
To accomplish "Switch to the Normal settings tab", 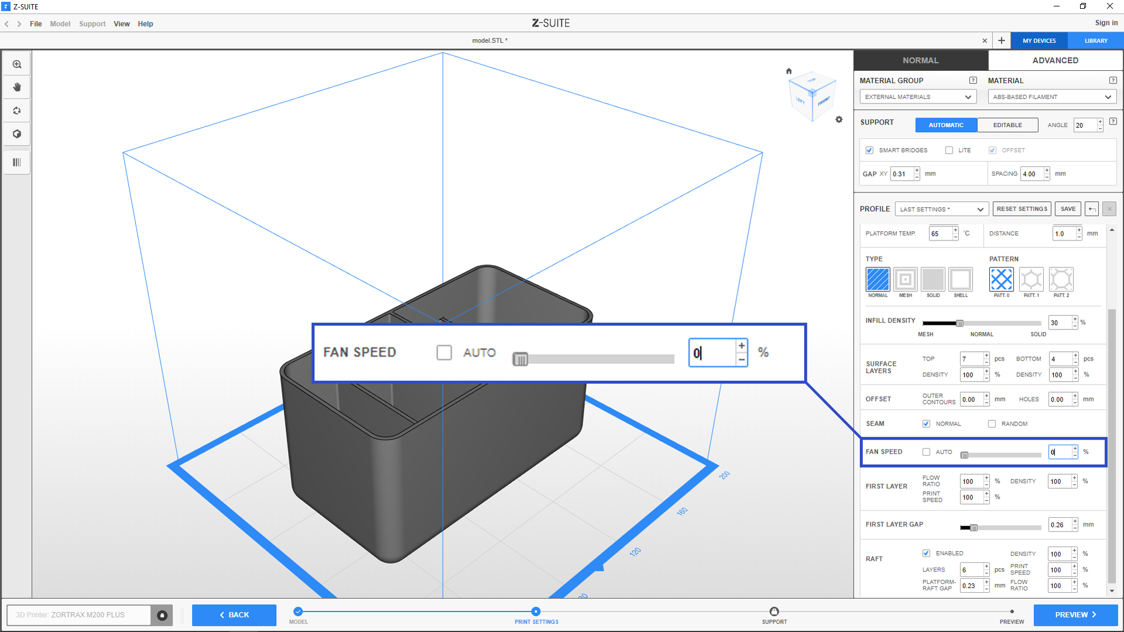I will 920,60.
